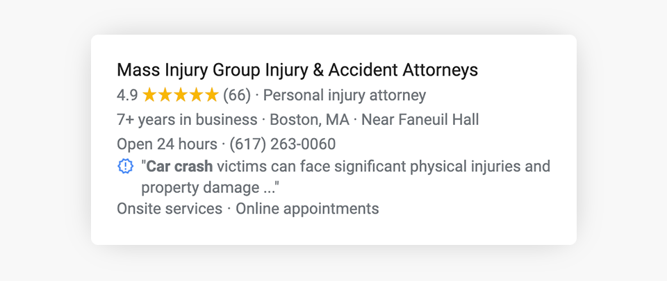The height and width of the screenshot is (281, 667).
Task: Select the 4.9 rating number
Action: [127, 95]
